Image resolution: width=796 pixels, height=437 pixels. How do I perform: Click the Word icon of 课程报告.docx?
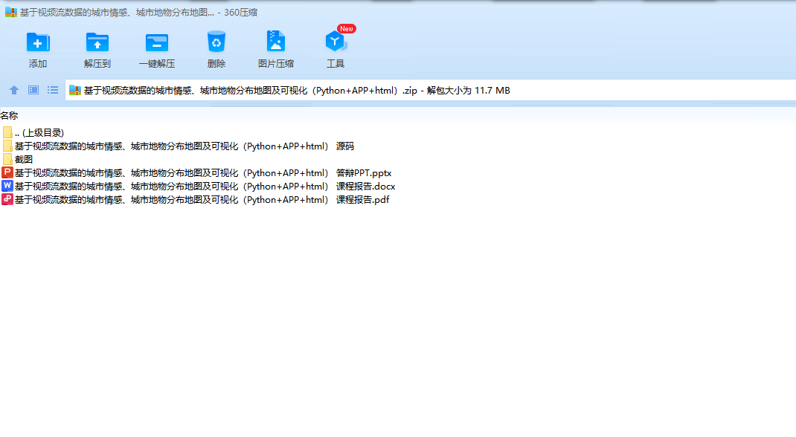[x=7, y=186]
